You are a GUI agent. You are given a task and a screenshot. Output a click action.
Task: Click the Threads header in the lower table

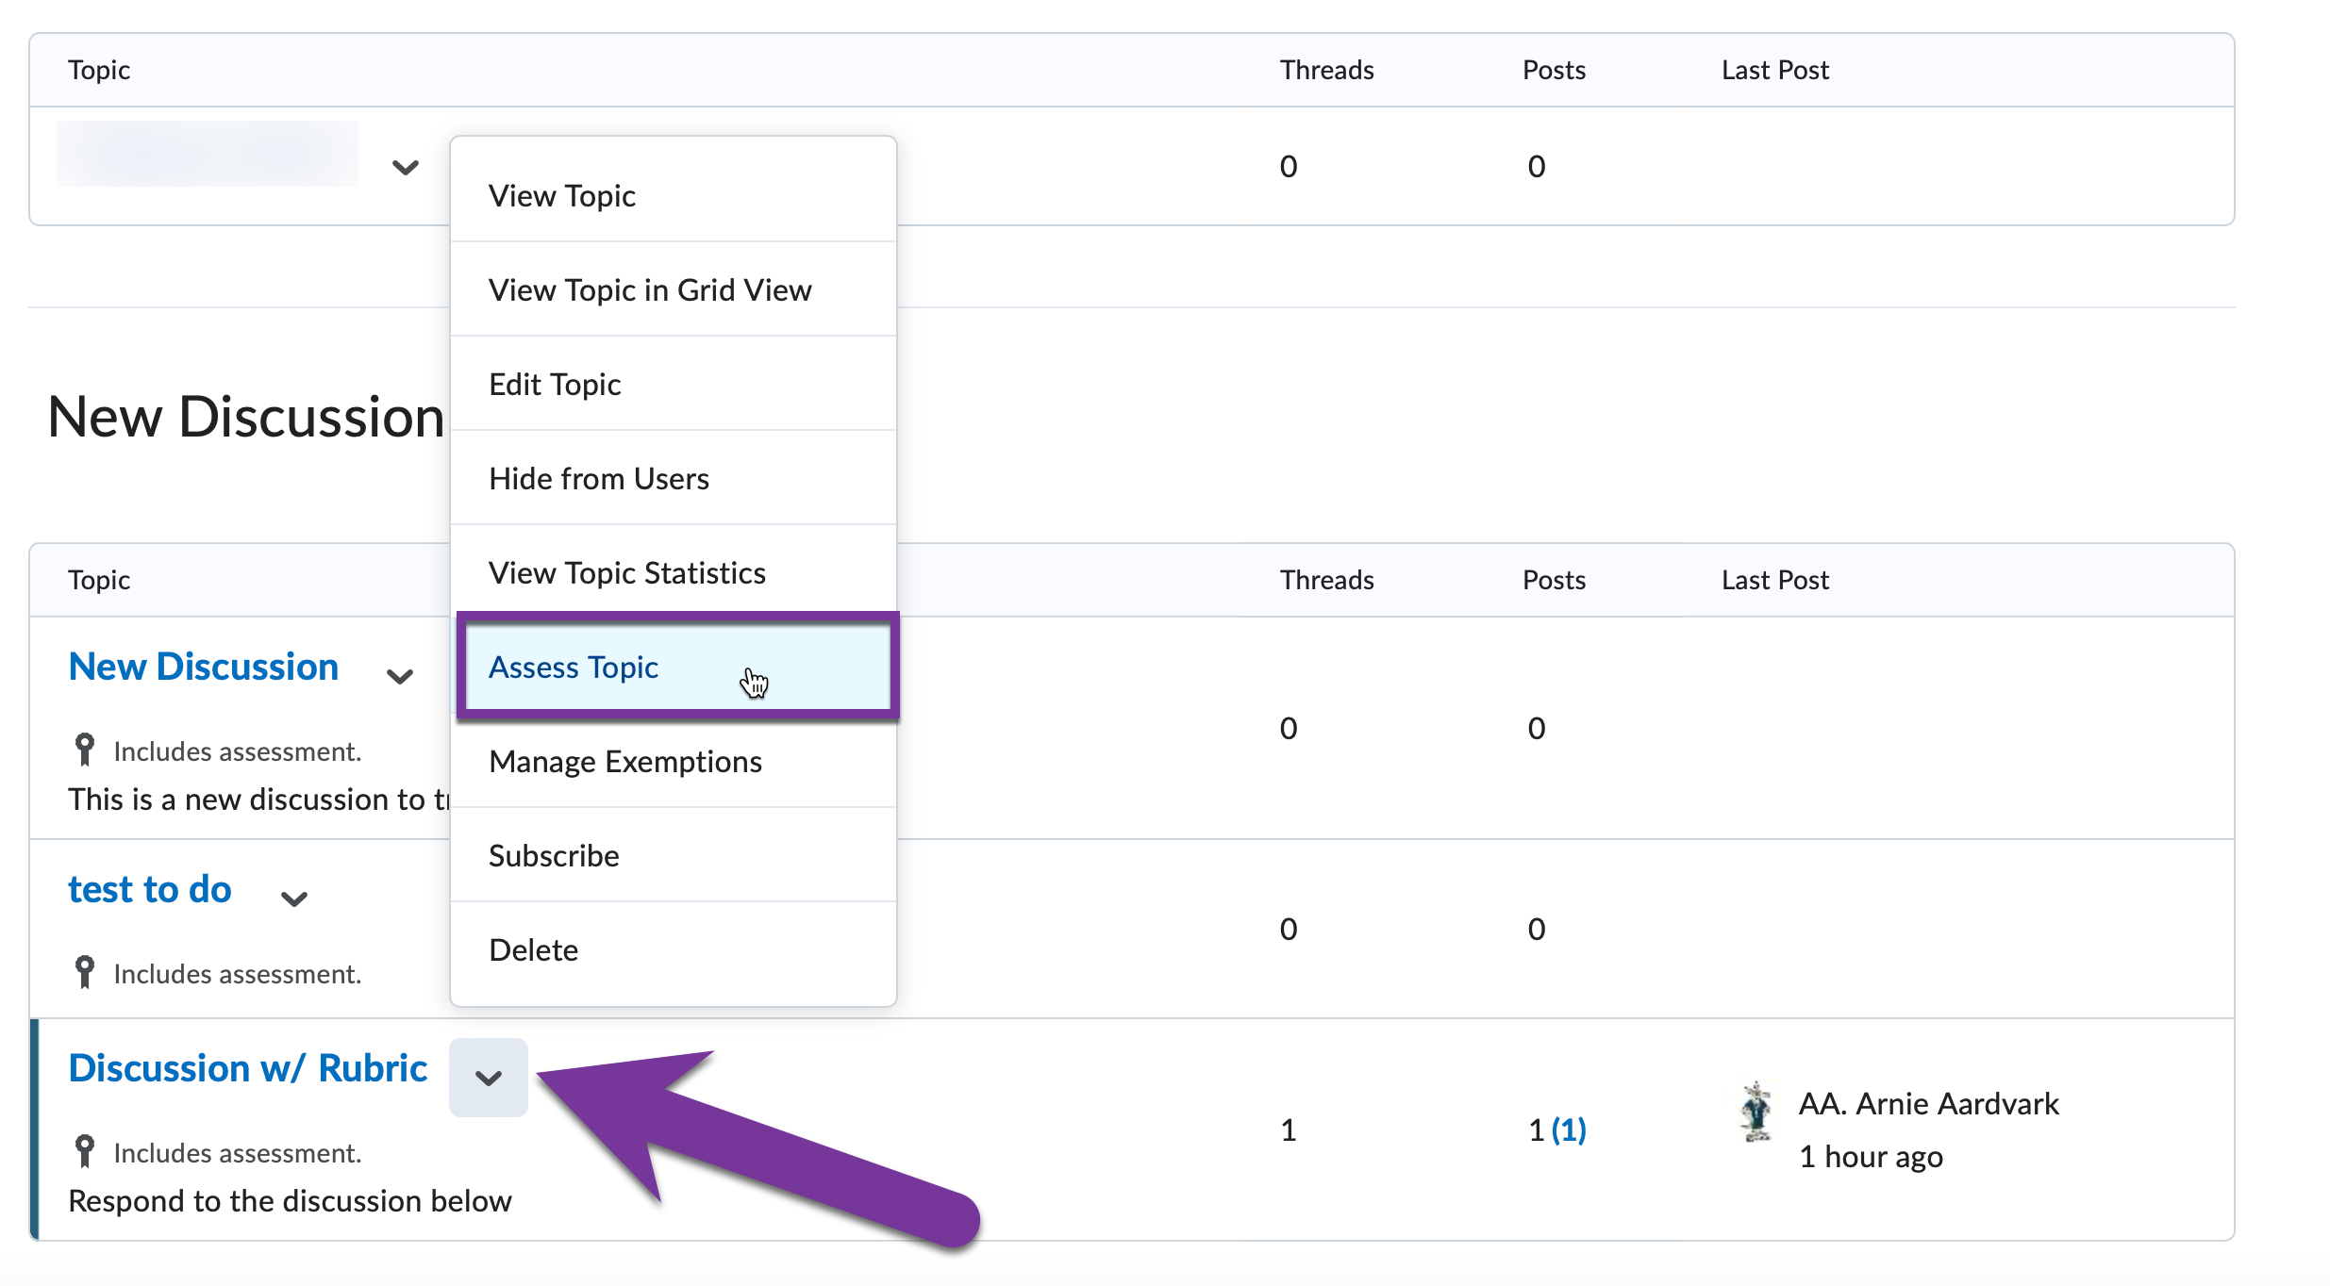tap(1326, 580)
